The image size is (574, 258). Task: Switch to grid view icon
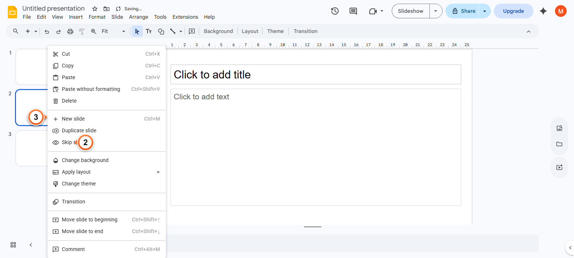(13, 245)
